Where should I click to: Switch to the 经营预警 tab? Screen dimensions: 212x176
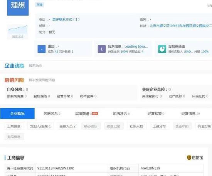click(x=156, y=114)
